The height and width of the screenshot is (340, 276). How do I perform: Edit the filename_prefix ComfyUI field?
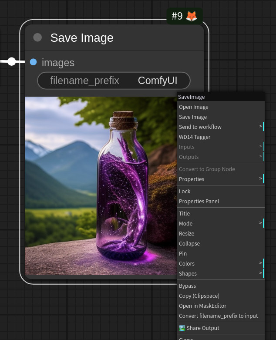(x=114, y=81)
